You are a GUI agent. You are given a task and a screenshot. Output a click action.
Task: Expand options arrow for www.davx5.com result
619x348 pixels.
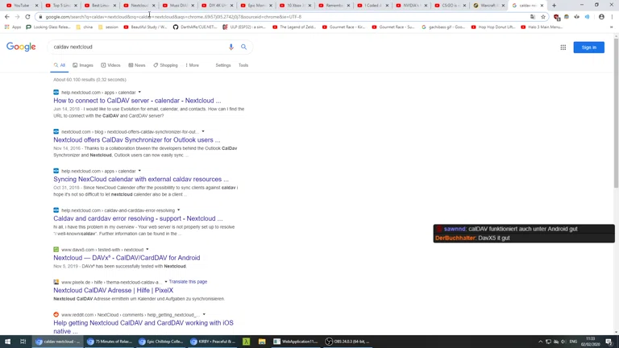(147, 250)
